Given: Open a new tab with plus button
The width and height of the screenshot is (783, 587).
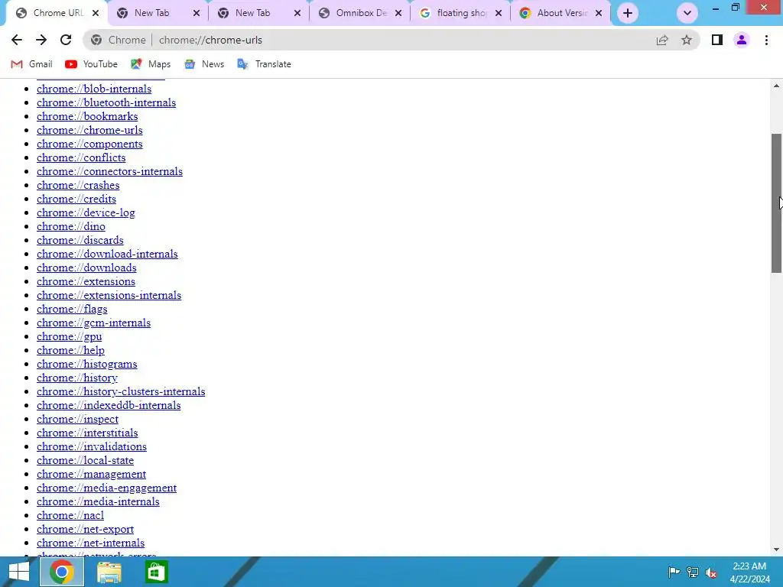Looking at the screenshot, I should pyautogui.click(x=628, y=13).
